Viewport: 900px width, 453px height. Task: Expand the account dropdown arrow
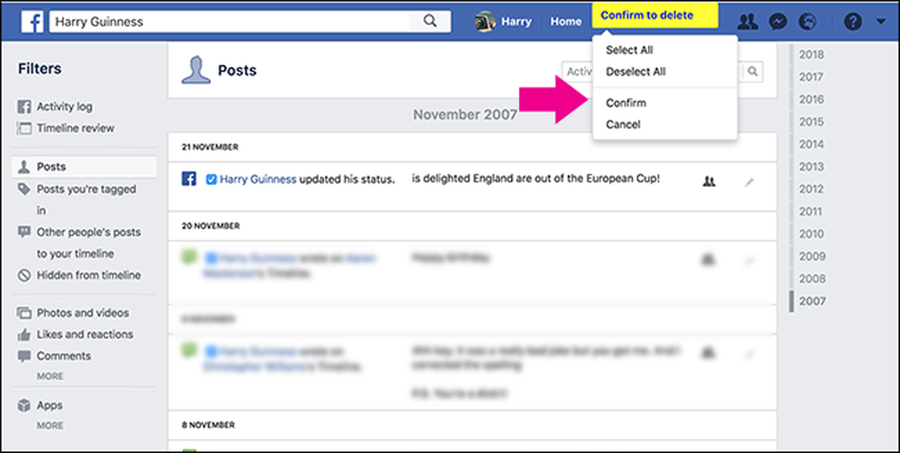[x=881, y=22]
